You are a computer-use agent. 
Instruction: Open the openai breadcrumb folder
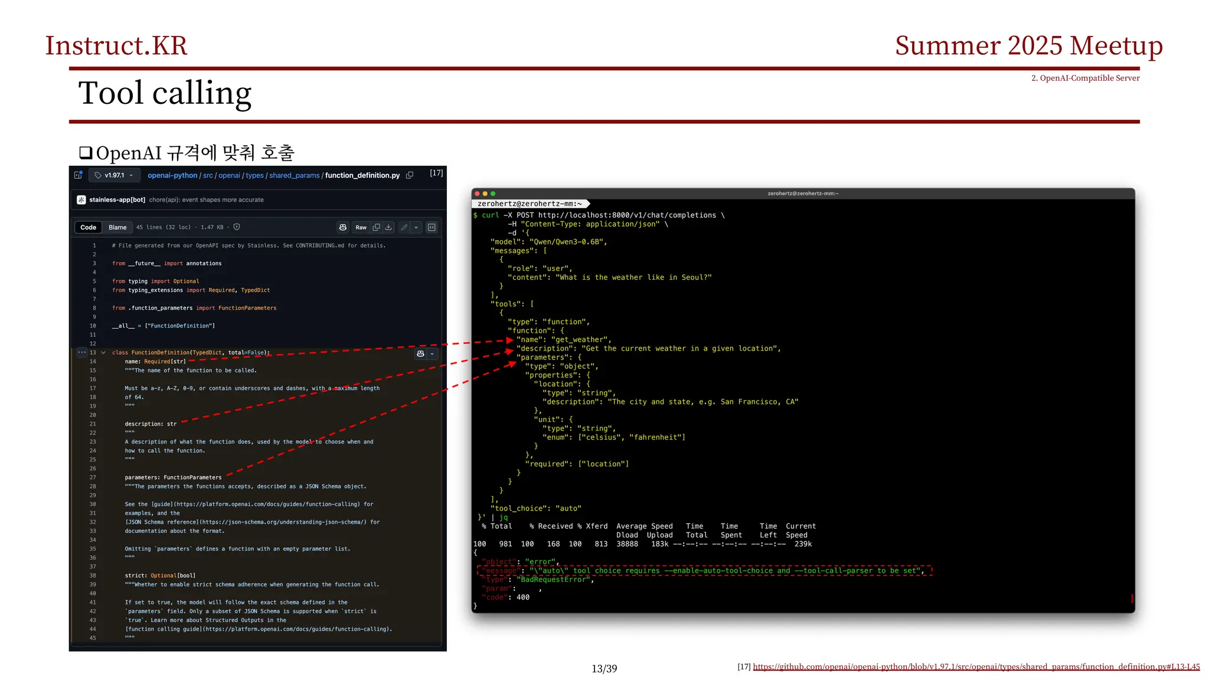pos(229,175)
